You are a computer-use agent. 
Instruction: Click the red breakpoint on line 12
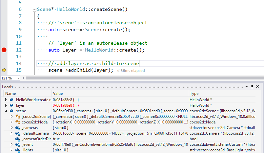pyautogui.click(x=4, y=50)
